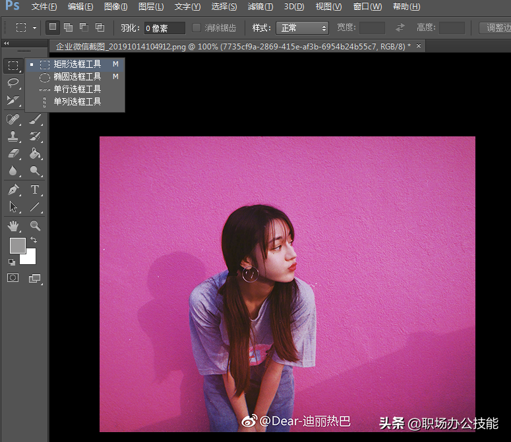Open the 3D(D) menu
Screen dimensions: 511x442
294,7
